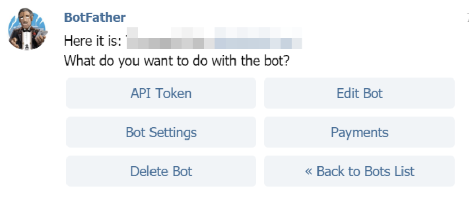View the tuxedo man avatar image

pyautogui.click(x=27, y=29)
